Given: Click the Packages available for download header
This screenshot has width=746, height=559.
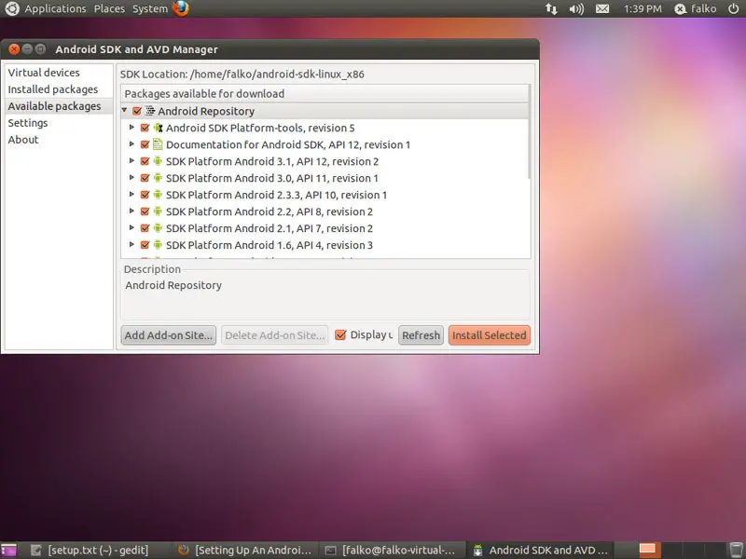Looking at the screenshot, I should pyautogui.click(x=325, y=94).
